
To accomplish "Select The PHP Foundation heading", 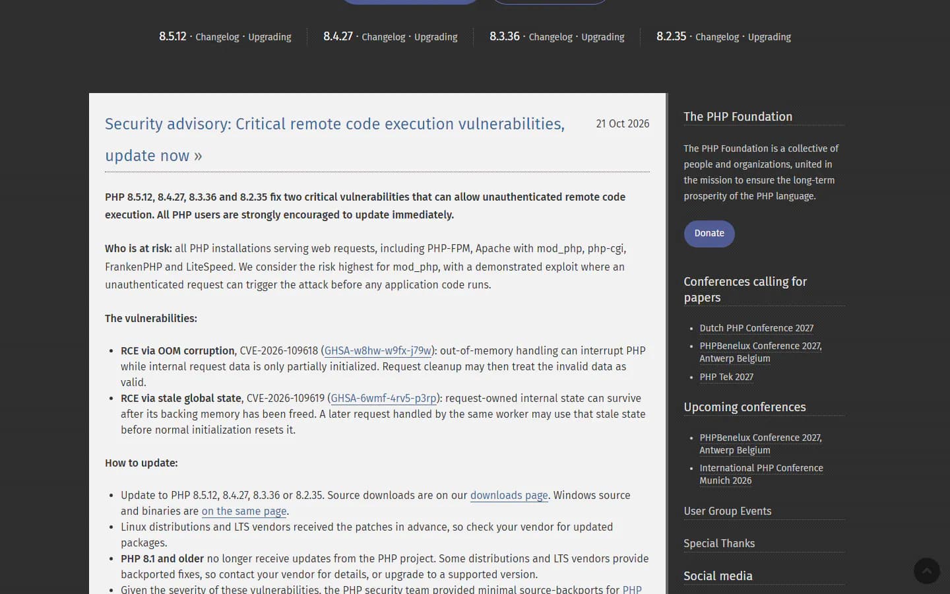I will point(738,117).
